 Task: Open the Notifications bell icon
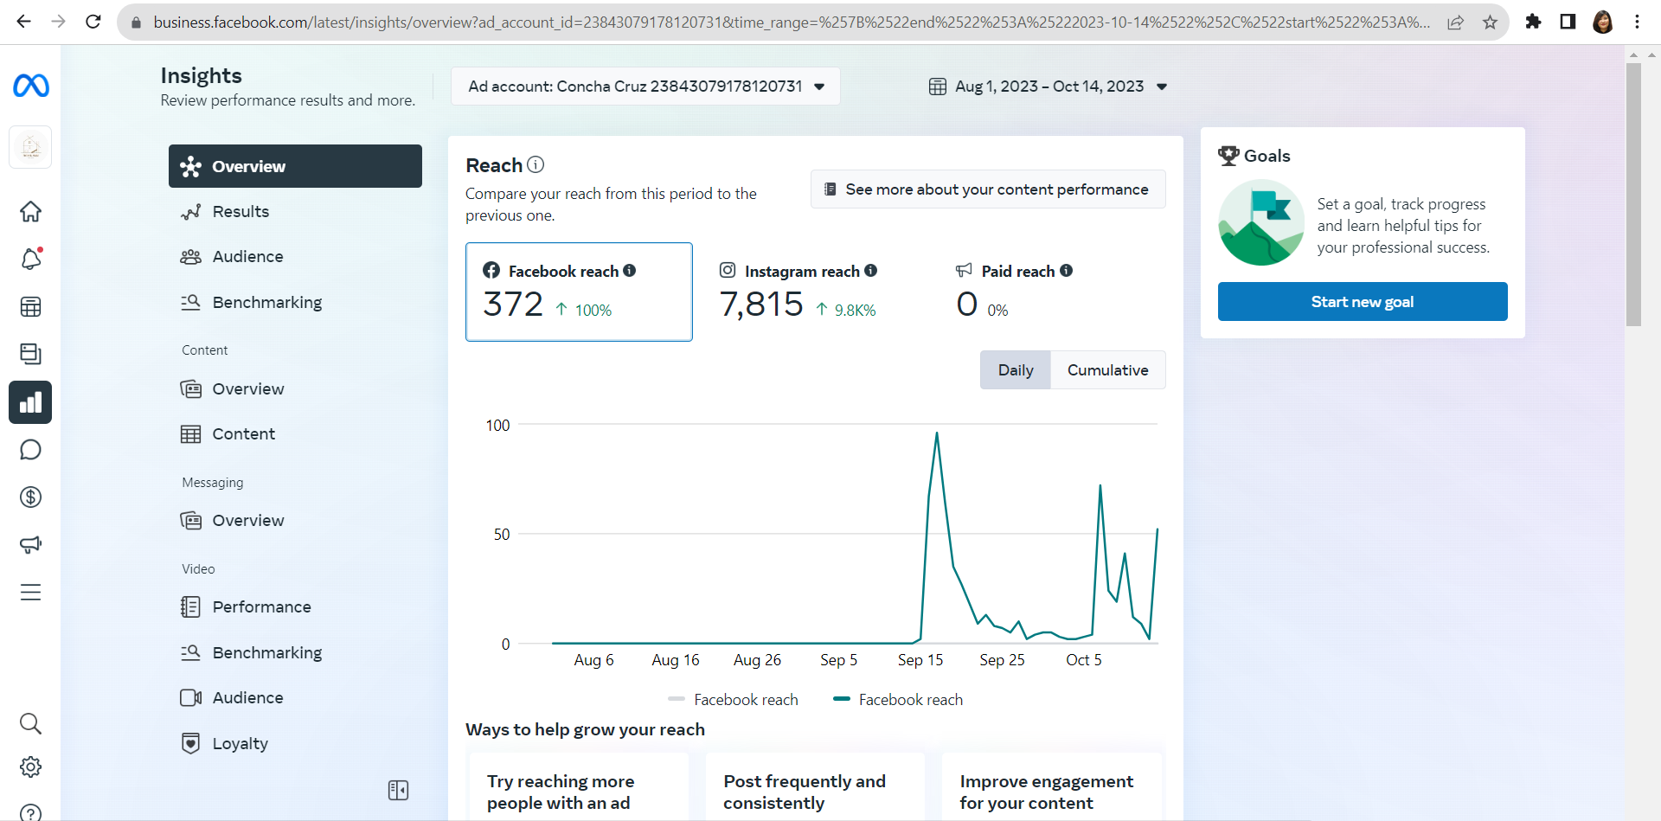(31, 259)
